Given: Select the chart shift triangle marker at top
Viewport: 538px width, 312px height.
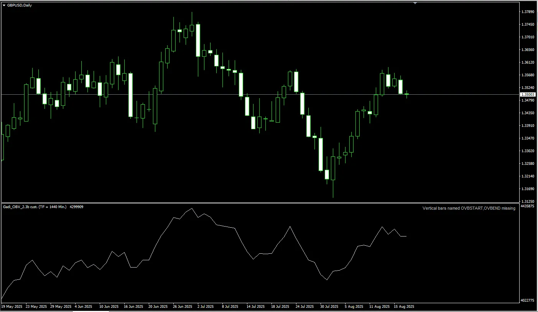Looking at the screenshot, I should [x=415, y=3].
